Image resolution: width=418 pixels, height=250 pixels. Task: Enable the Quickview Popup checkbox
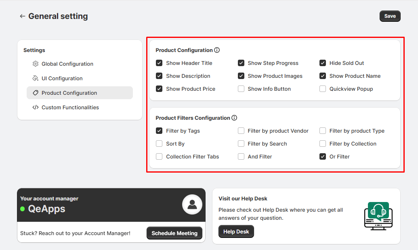323,89
